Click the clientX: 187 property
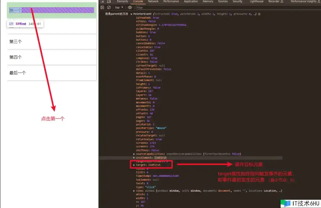Screen dimensions: 321x208 (x=145, y=51)
